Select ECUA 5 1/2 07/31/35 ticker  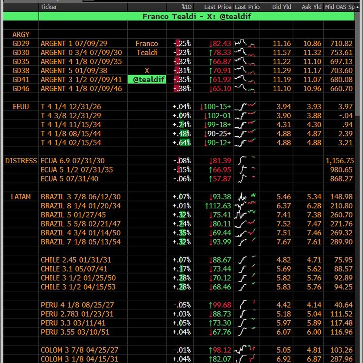pyautogui.click(x=77, y=170)
